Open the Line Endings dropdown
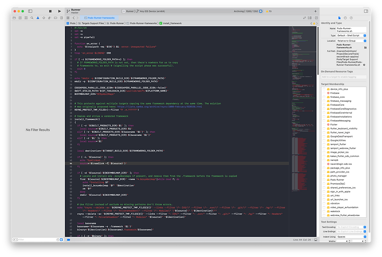This screenshot has width=382, height=257. click(351, 232)
